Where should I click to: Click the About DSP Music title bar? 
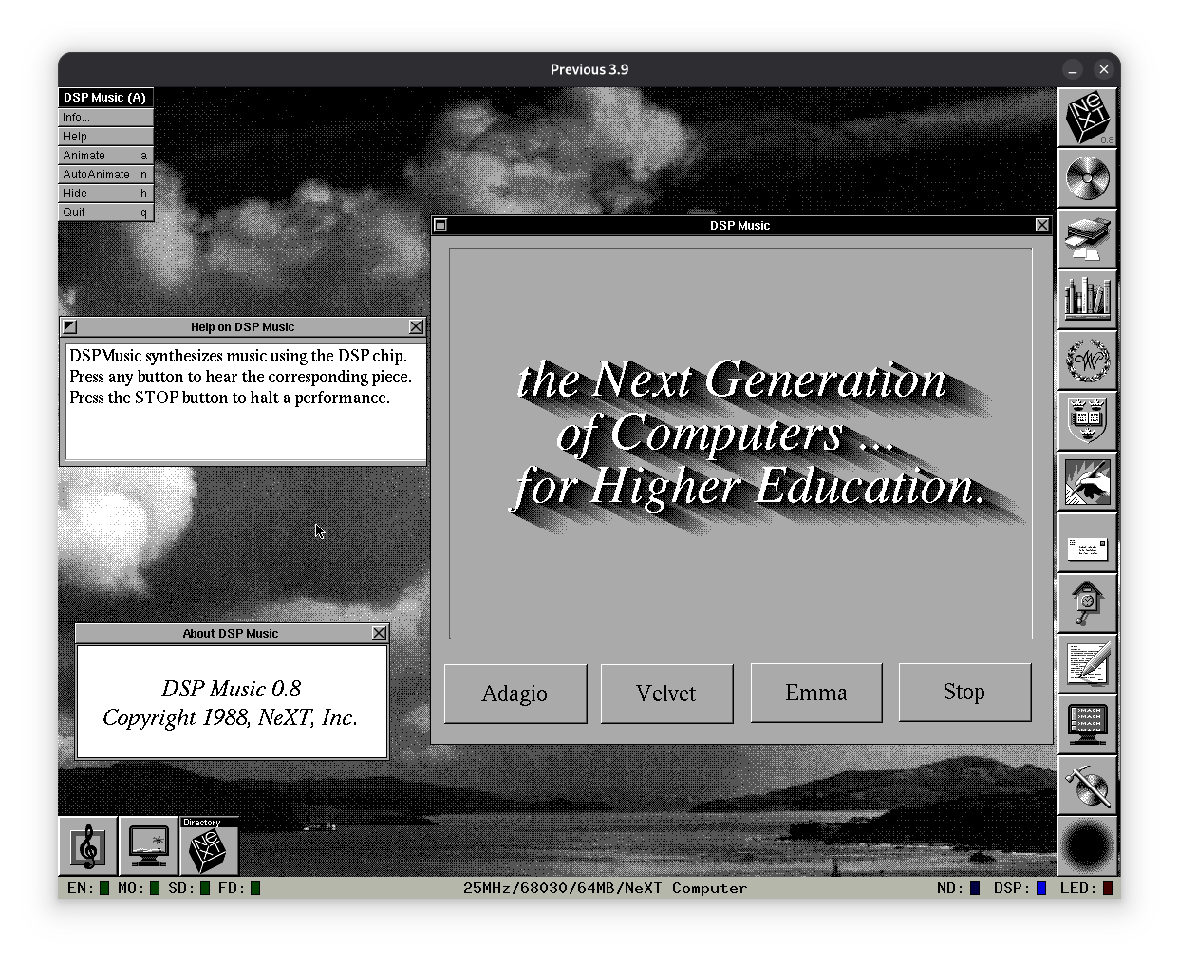coord(232,633)
